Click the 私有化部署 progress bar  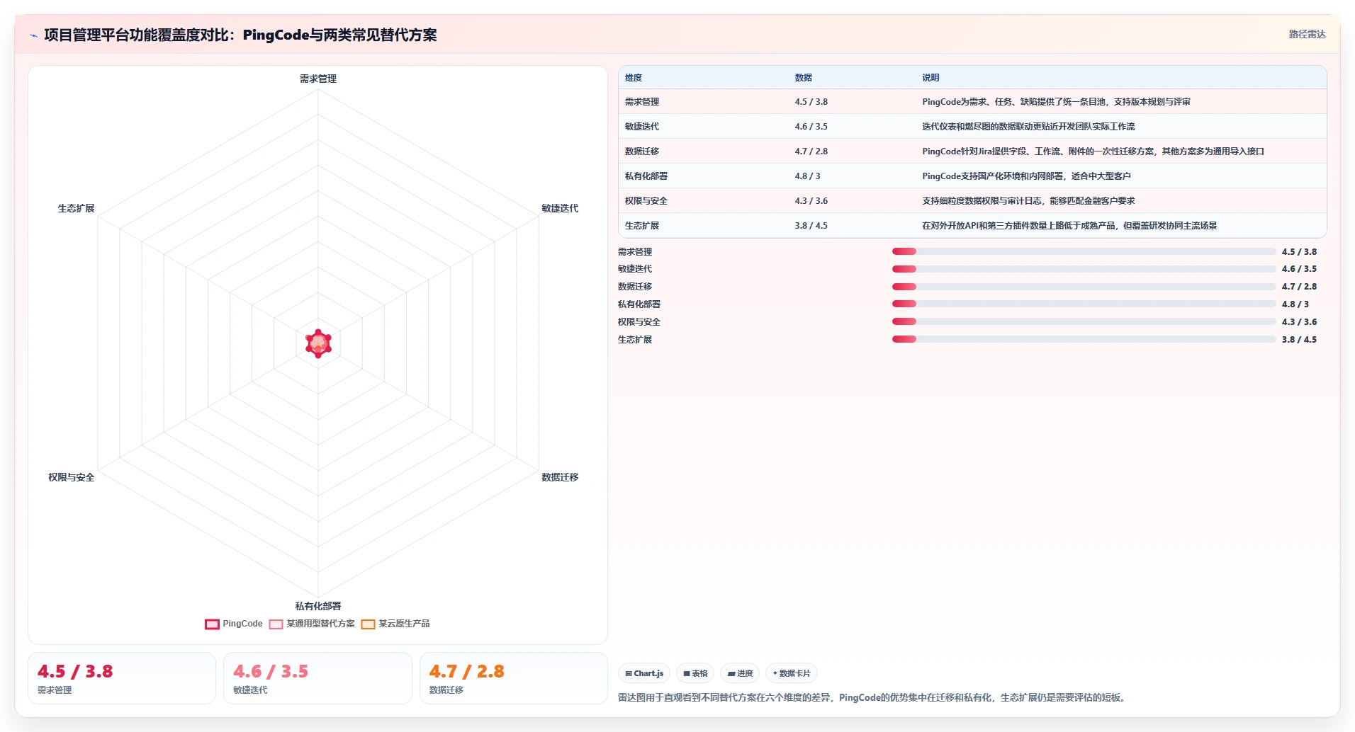[x=1084, y=304]
